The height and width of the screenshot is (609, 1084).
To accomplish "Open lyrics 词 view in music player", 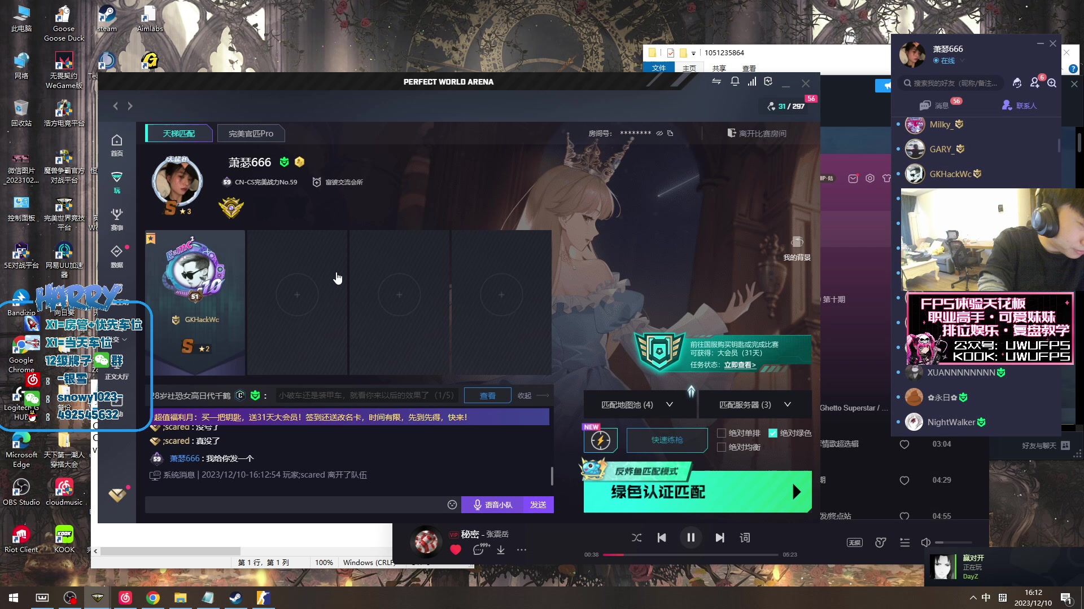I will tap(745, 537).
